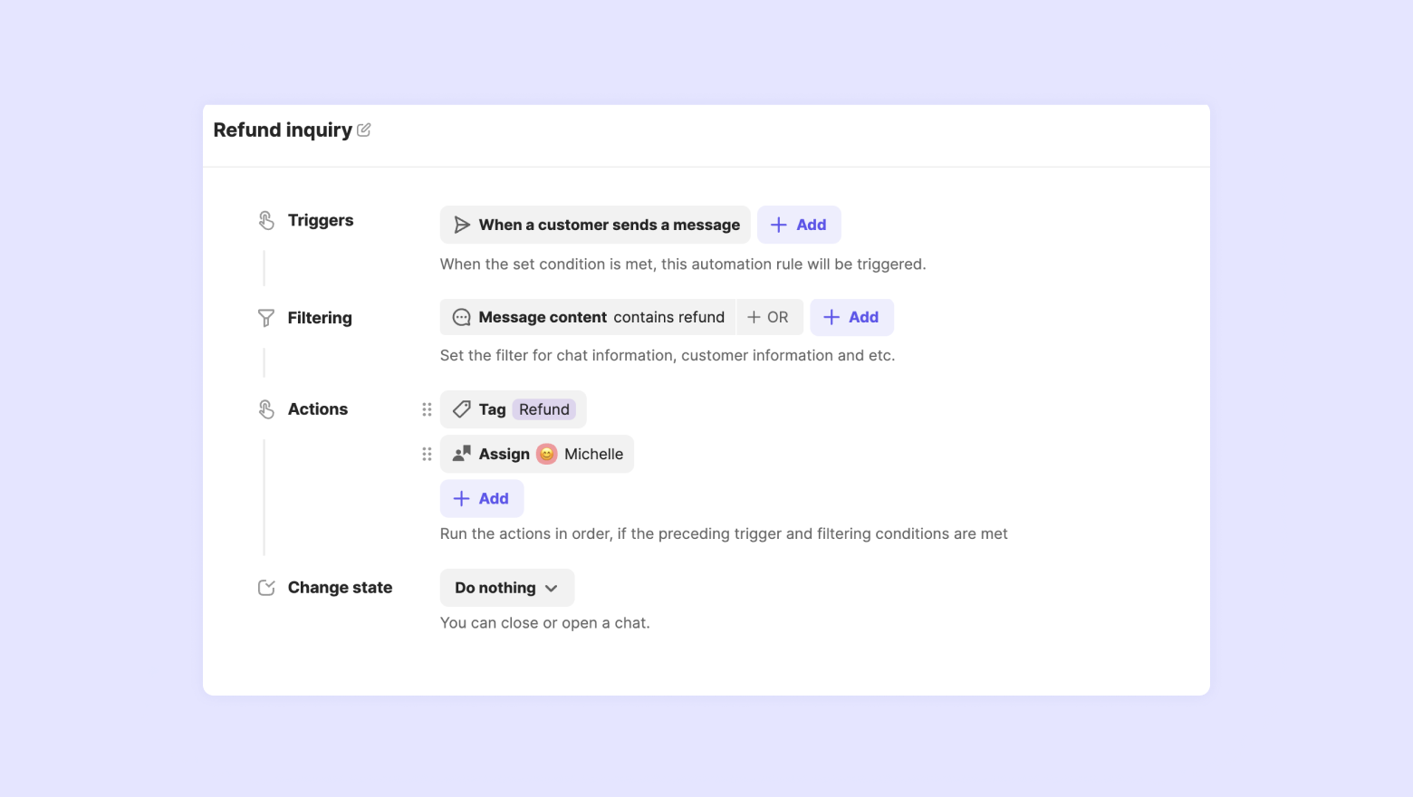The image size is (1413, 797).
Task: Click Michelle's emoji avatar
Action: pyautogui.click(x=547, y=454)
